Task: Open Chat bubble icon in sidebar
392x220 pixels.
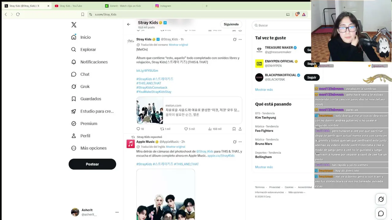Action: pyautogui.click(x=74, y=74)
